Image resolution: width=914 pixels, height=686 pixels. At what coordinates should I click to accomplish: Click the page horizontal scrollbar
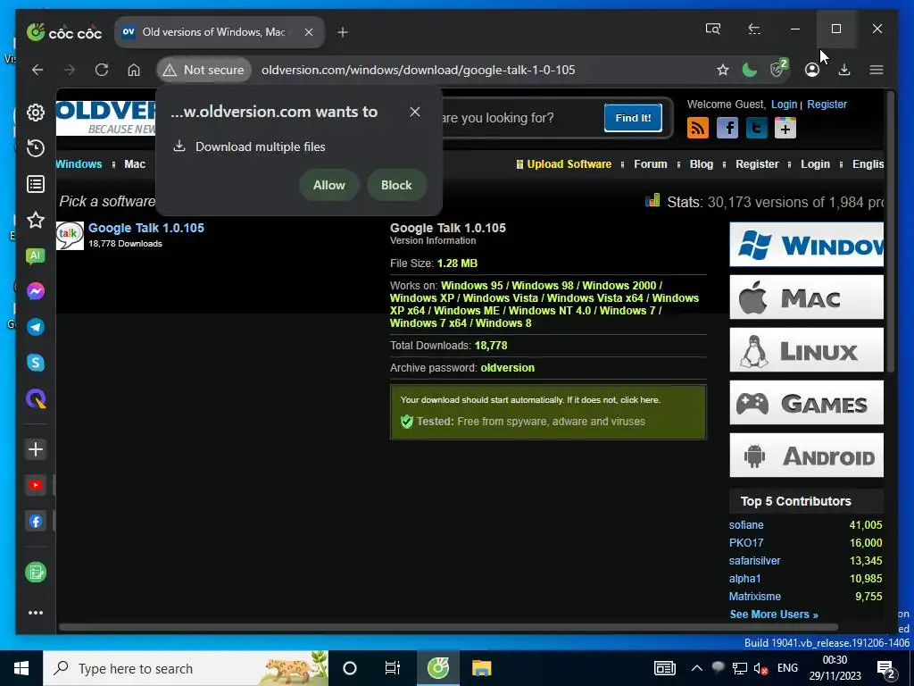click(448, 628)
